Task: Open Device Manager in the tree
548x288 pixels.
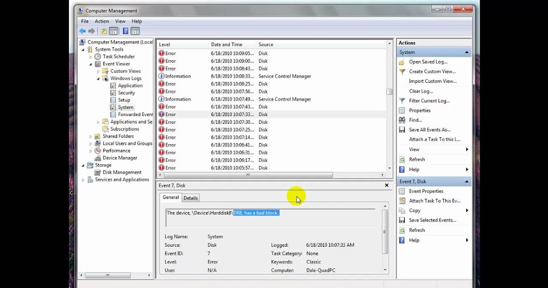Action: pos(120,158)
